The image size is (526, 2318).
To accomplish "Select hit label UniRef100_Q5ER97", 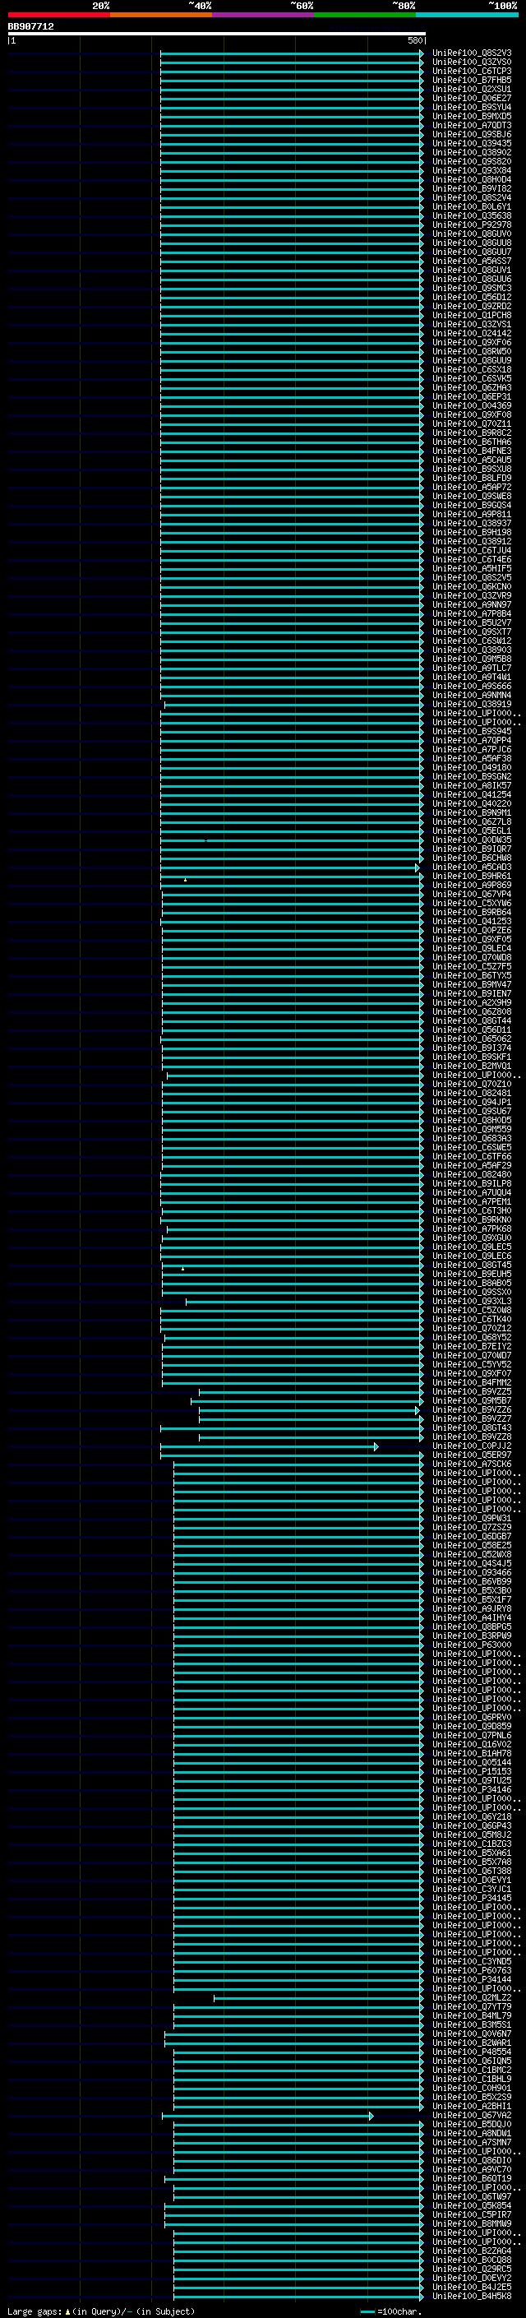I will [x=472, y=1455].
